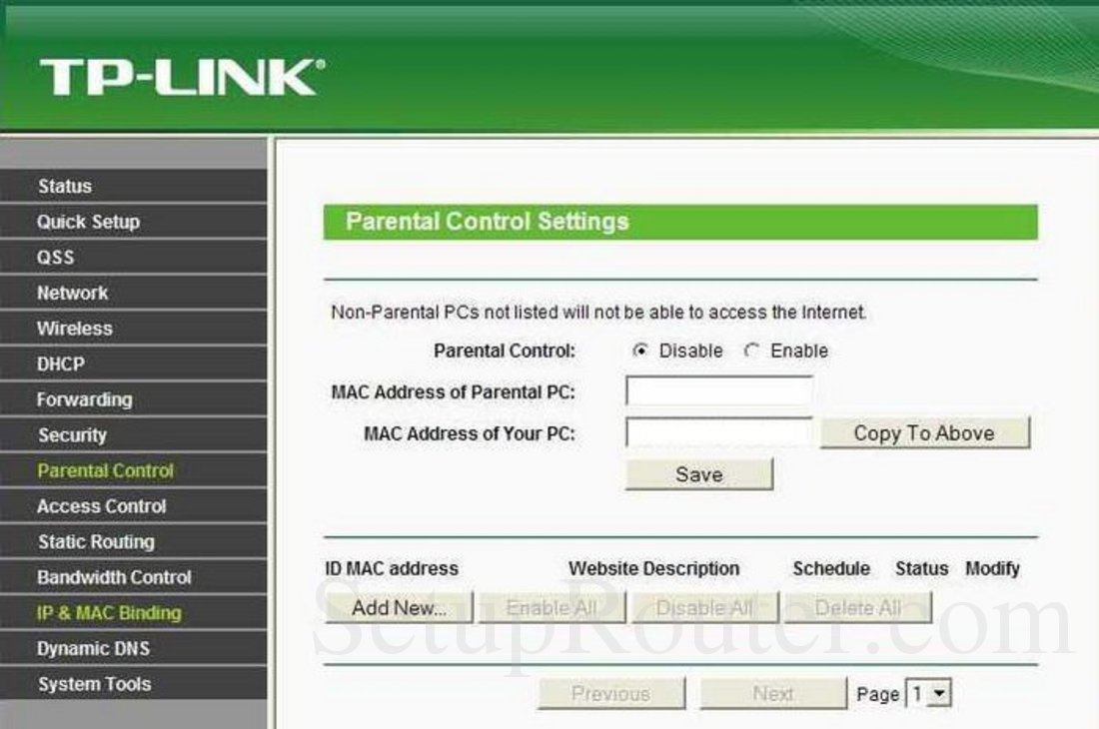Click the Website Description column header
1099x729 pixels.
click(x=654, y=568)
